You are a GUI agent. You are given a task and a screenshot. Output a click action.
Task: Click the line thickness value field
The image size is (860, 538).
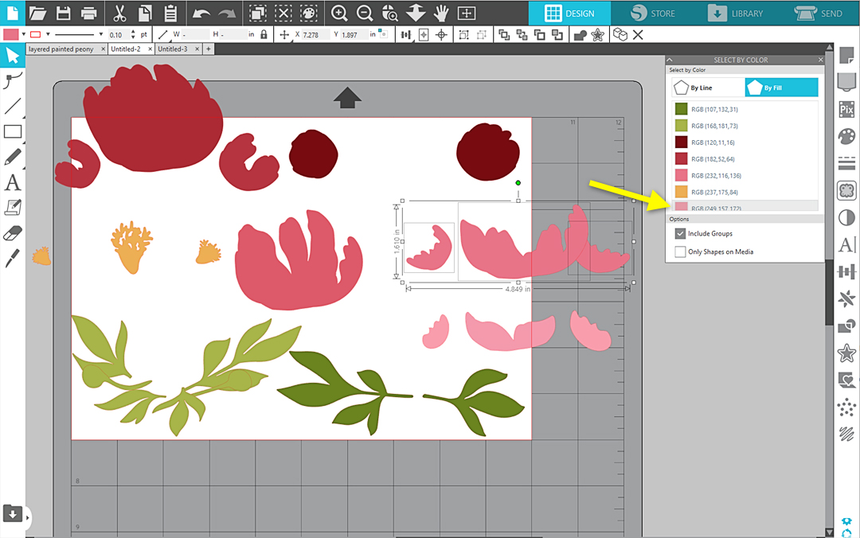click(x=119, y=34)
